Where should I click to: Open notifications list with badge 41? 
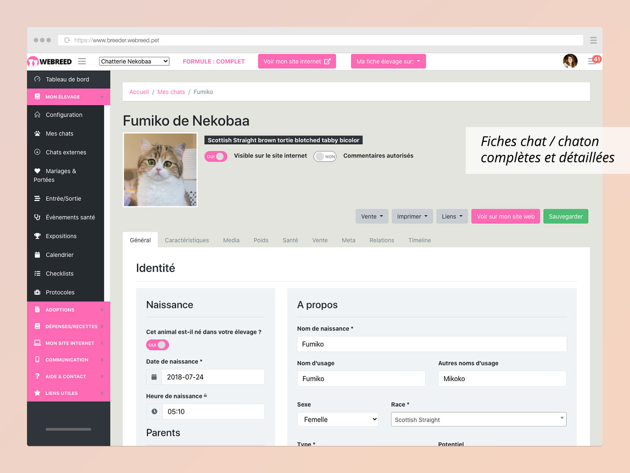tap(594, 61)
